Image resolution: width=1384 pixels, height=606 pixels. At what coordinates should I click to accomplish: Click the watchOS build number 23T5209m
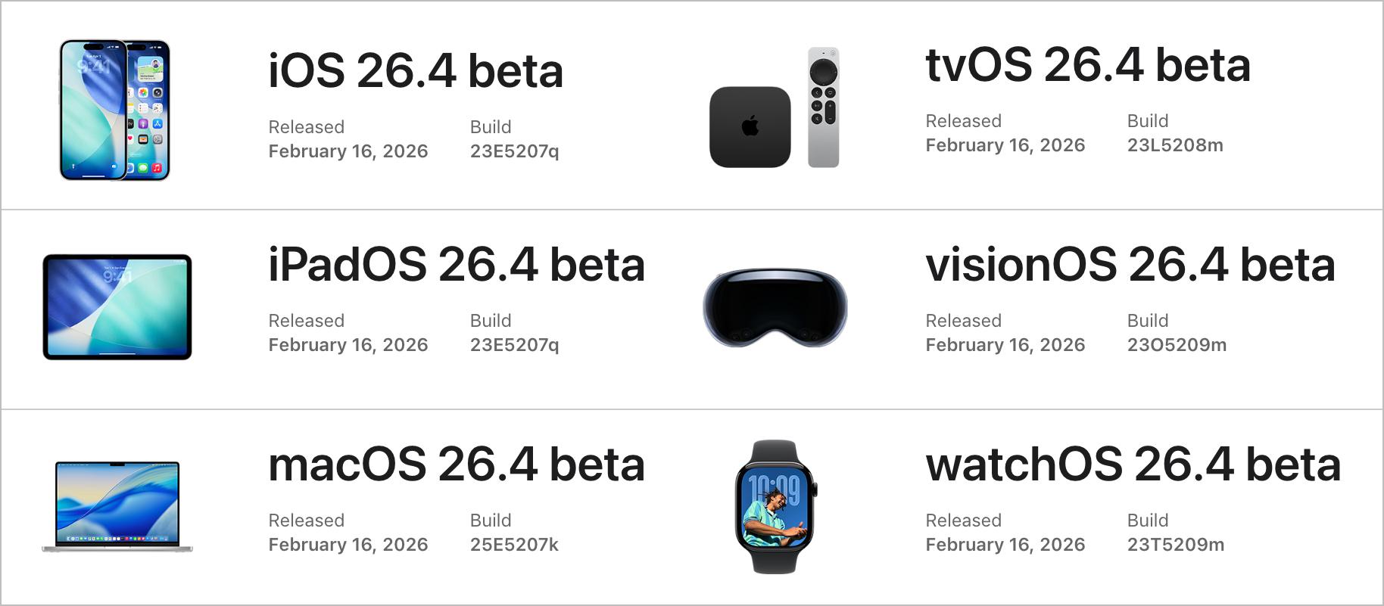[1175, 545]
